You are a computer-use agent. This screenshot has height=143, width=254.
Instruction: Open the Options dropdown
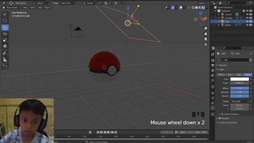203,3
